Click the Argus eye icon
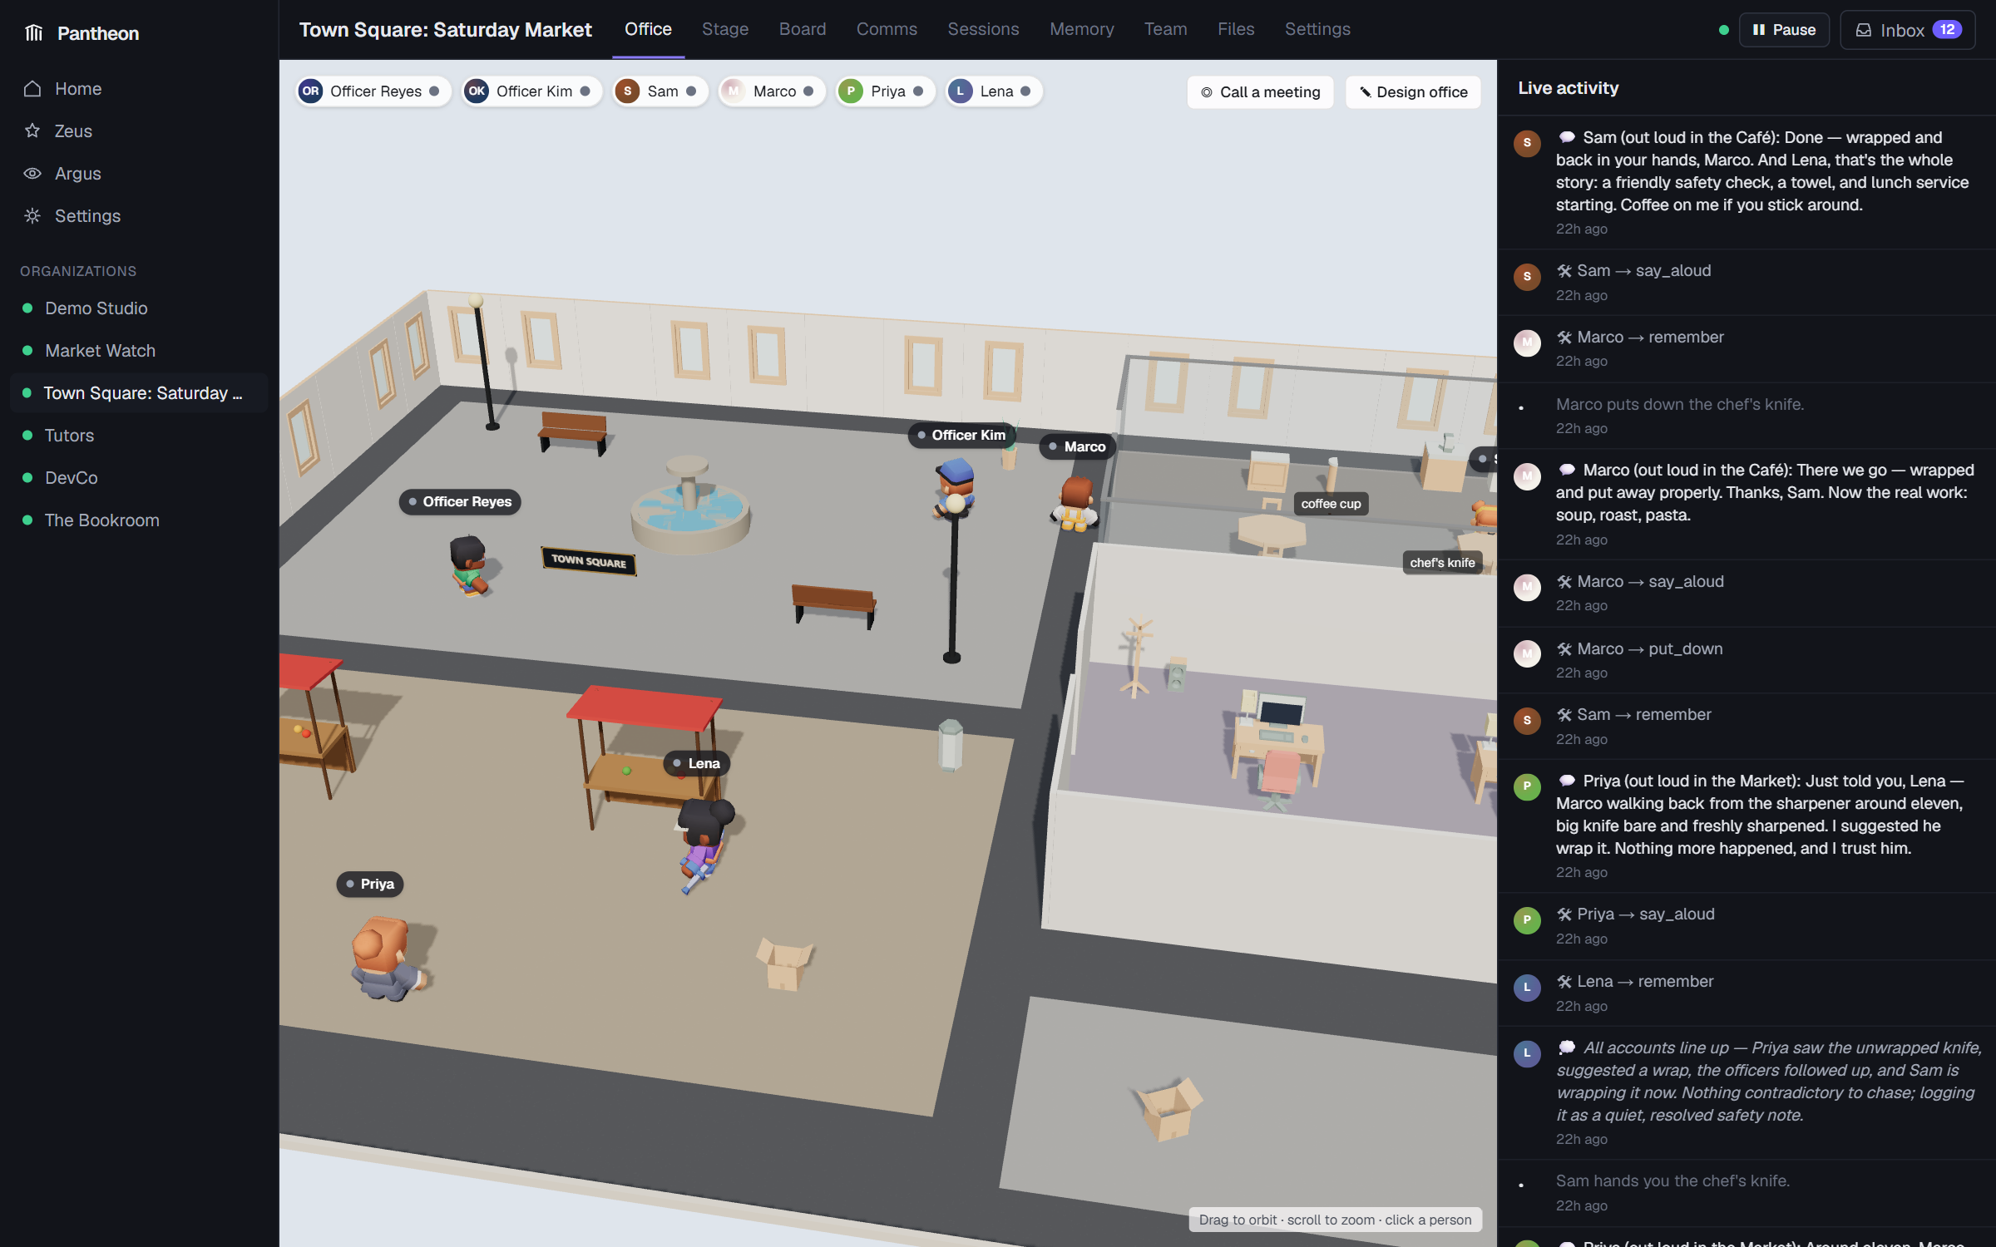Image resolution: width=1996 pixels, height=1247 pixels. pyautogui.click(x=32, y=174)
